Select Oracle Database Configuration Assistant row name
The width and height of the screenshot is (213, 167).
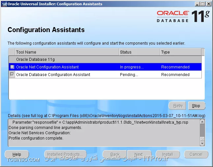[x=53, y=74]
